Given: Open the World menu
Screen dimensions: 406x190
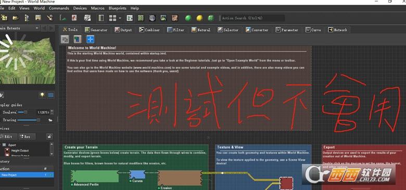Looking at the screenshot, I should click(39, 8).
